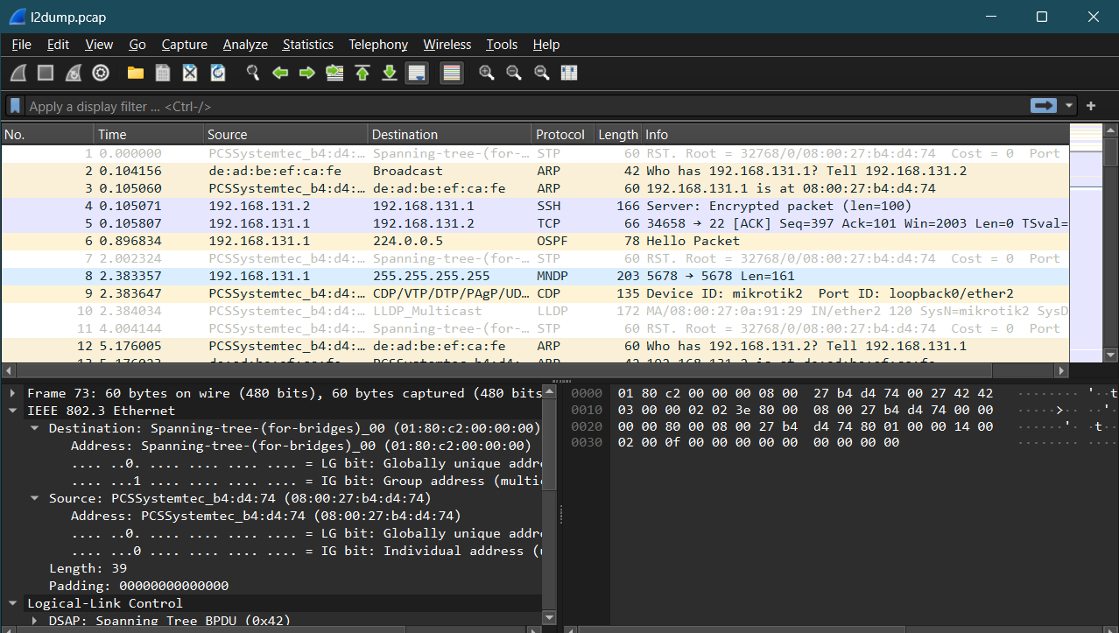Screen dimensions: 1119x633
Task: Open the display filter history dropdown
Action: tap(1069, 106)
